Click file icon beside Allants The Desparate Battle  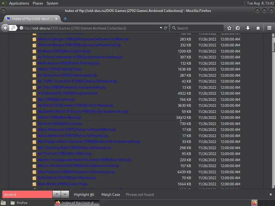point(34,160)
